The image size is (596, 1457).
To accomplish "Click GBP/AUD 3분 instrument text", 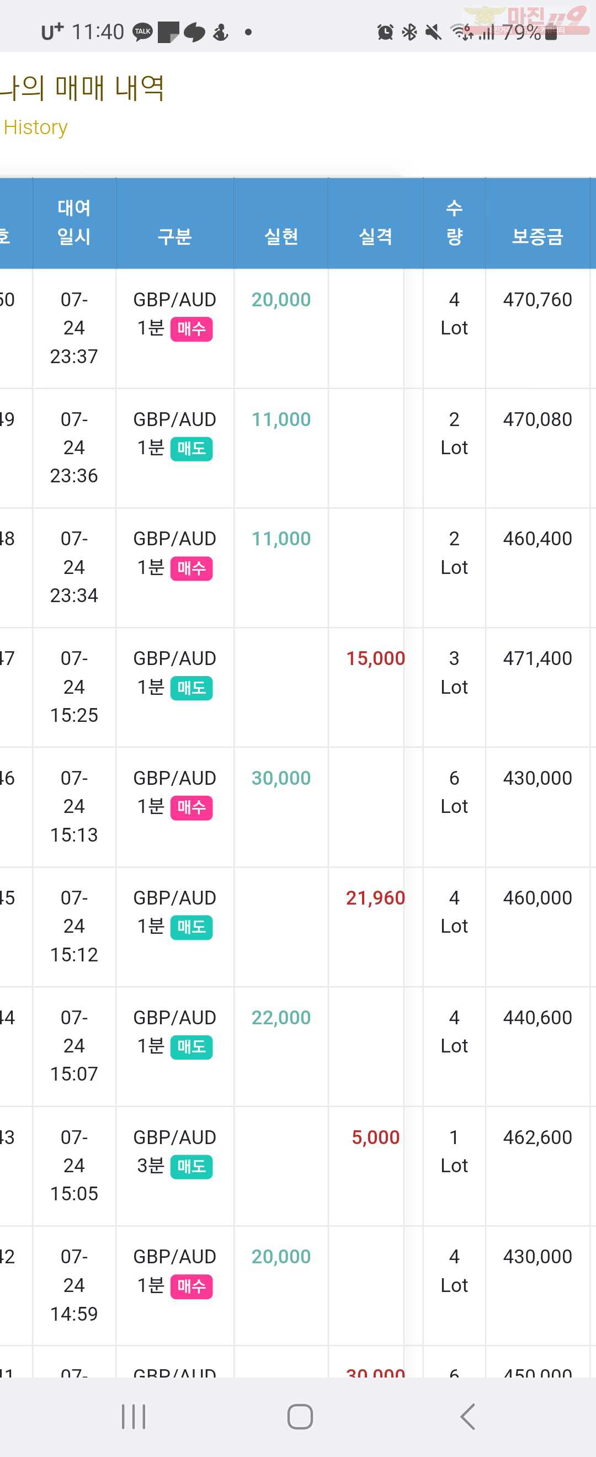I will [x=175, y=1151].
